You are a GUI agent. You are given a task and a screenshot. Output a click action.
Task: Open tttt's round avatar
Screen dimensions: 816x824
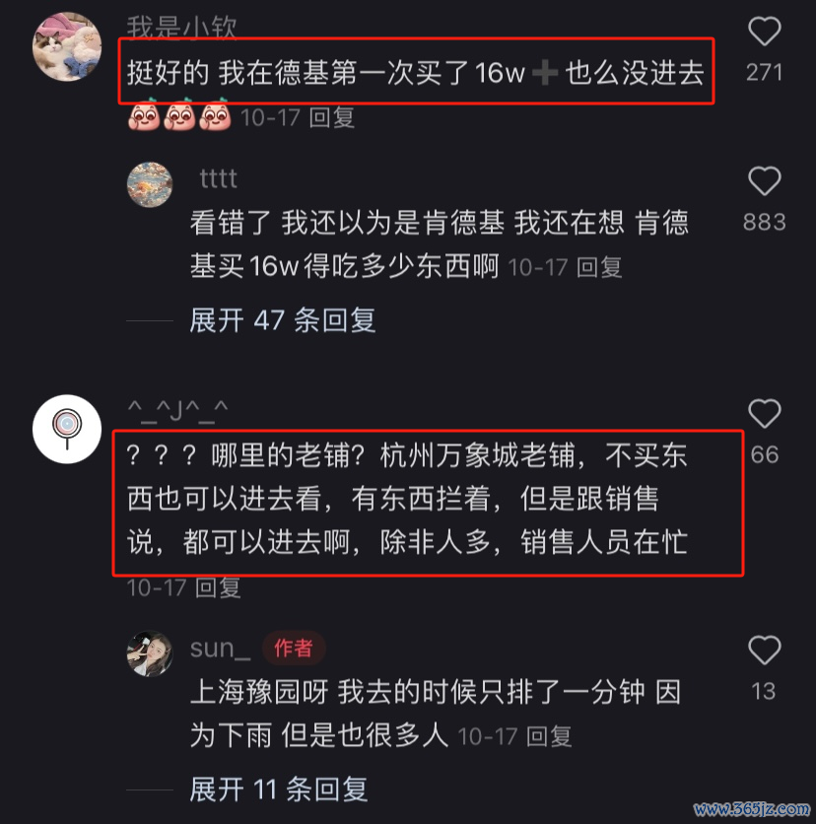pyautogui.click(x=150, y=184)
